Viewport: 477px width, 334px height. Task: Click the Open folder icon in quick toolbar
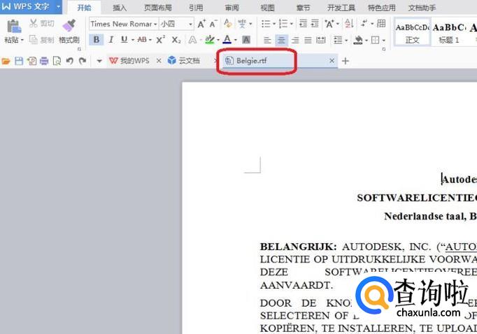point(6,61)
